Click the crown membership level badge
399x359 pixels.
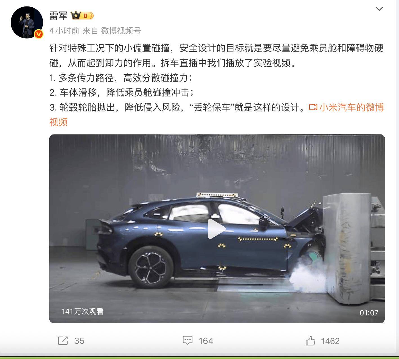(x=82, y=15)
